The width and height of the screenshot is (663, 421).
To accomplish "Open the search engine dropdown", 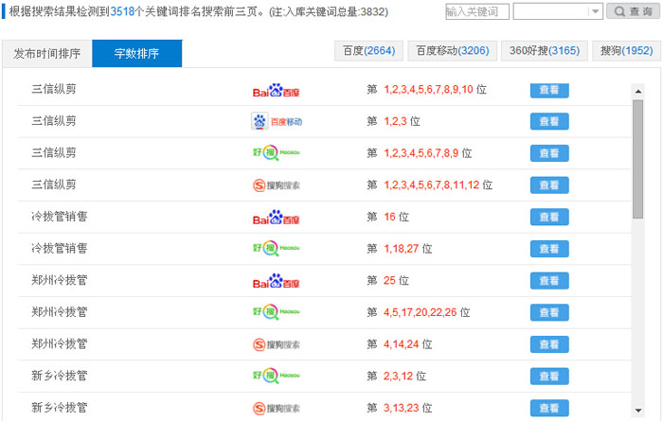I will (558, 11).
